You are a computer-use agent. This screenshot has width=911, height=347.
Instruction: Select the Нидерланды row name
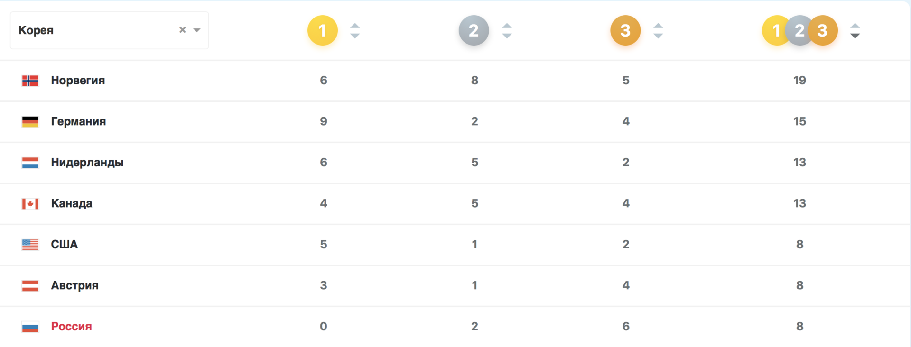click(87, 162)
